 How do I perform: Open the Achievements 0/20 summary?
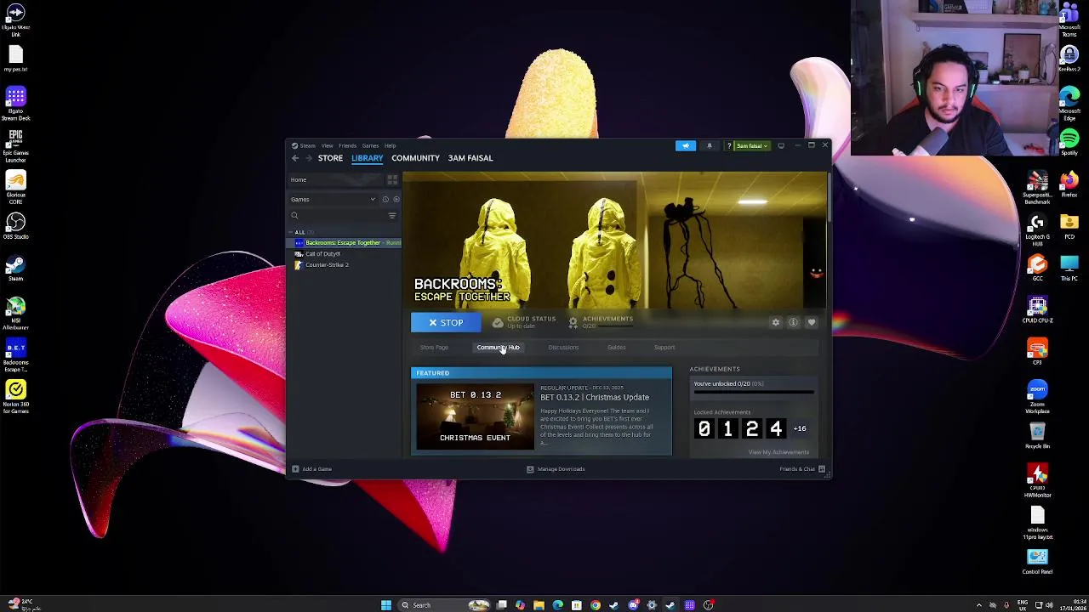[x=601, y=322]
